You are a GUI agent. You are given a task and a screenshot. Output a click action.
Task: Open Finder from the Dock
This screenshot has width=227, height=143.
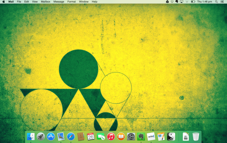point(31,137)
